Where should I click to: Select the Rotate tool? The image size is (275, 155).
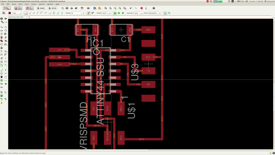click(6, 31)
